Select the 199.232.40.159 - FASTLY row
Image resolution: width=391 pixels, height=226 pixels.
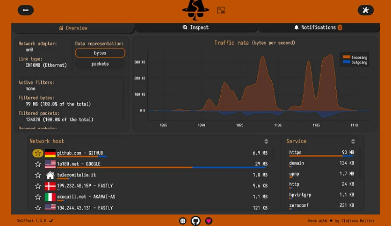click(150, 186)
